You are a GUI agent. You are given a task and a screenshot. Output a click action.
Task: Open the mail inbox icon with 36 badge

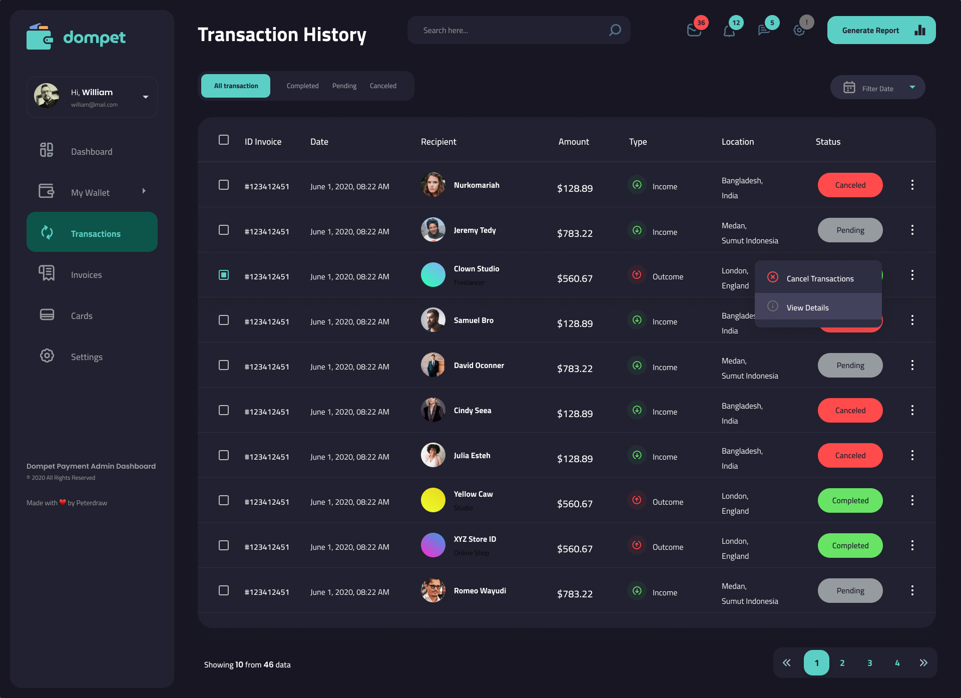pos(694,31)
